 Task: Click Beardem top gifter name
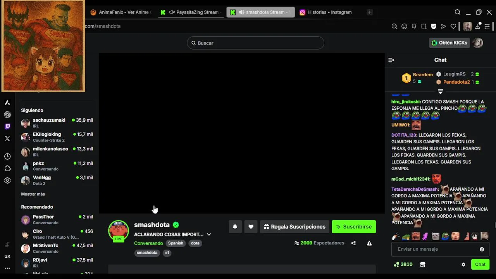tap(423, 75)
